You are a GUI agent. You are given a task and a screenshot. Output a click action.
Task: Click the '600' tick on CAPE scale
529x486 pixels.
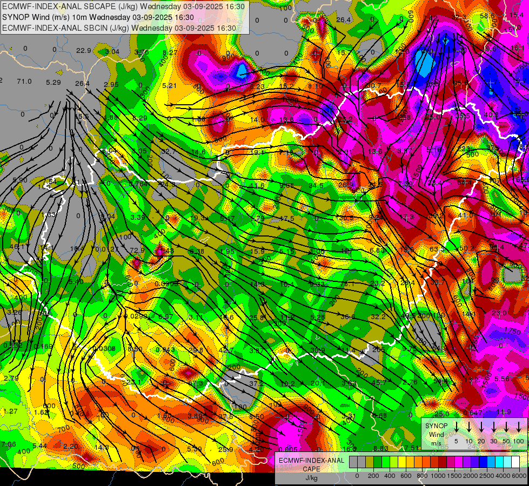pos(406,476)
